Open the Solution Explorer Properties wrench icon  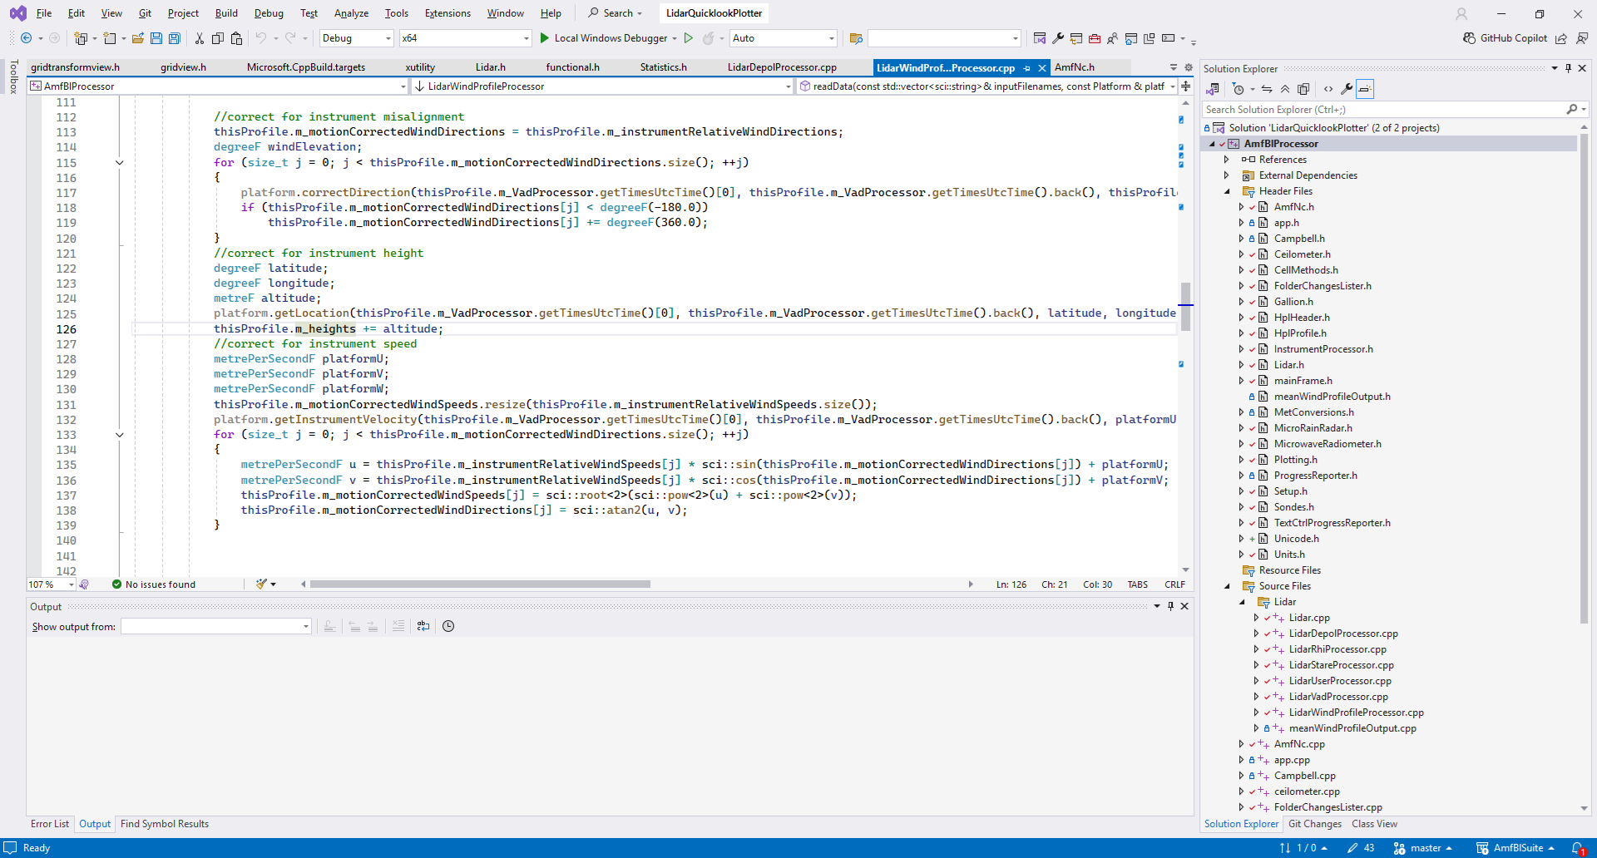(1347, 89)
